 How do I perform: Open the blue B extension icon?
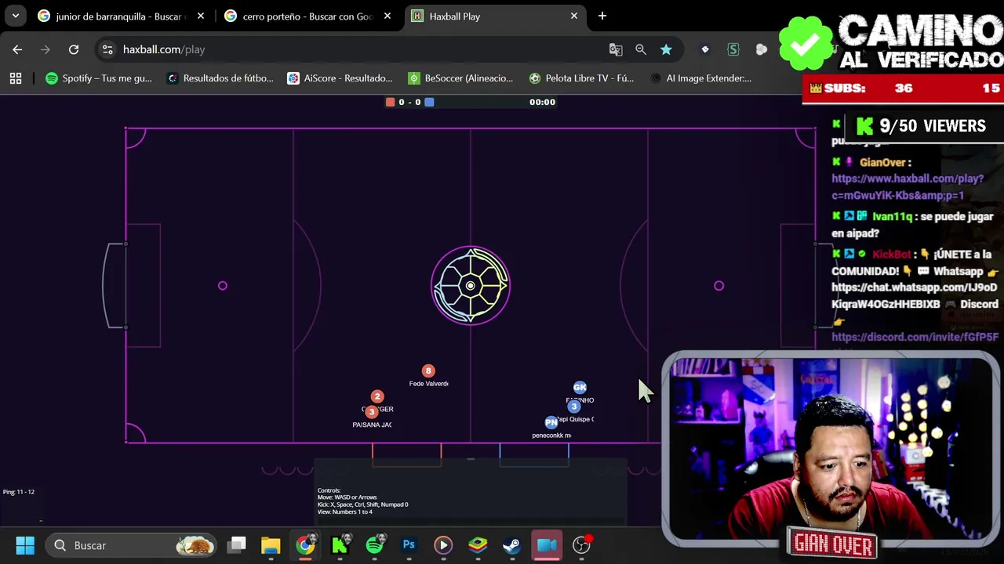pyautogui.click(x=705, y=49)
